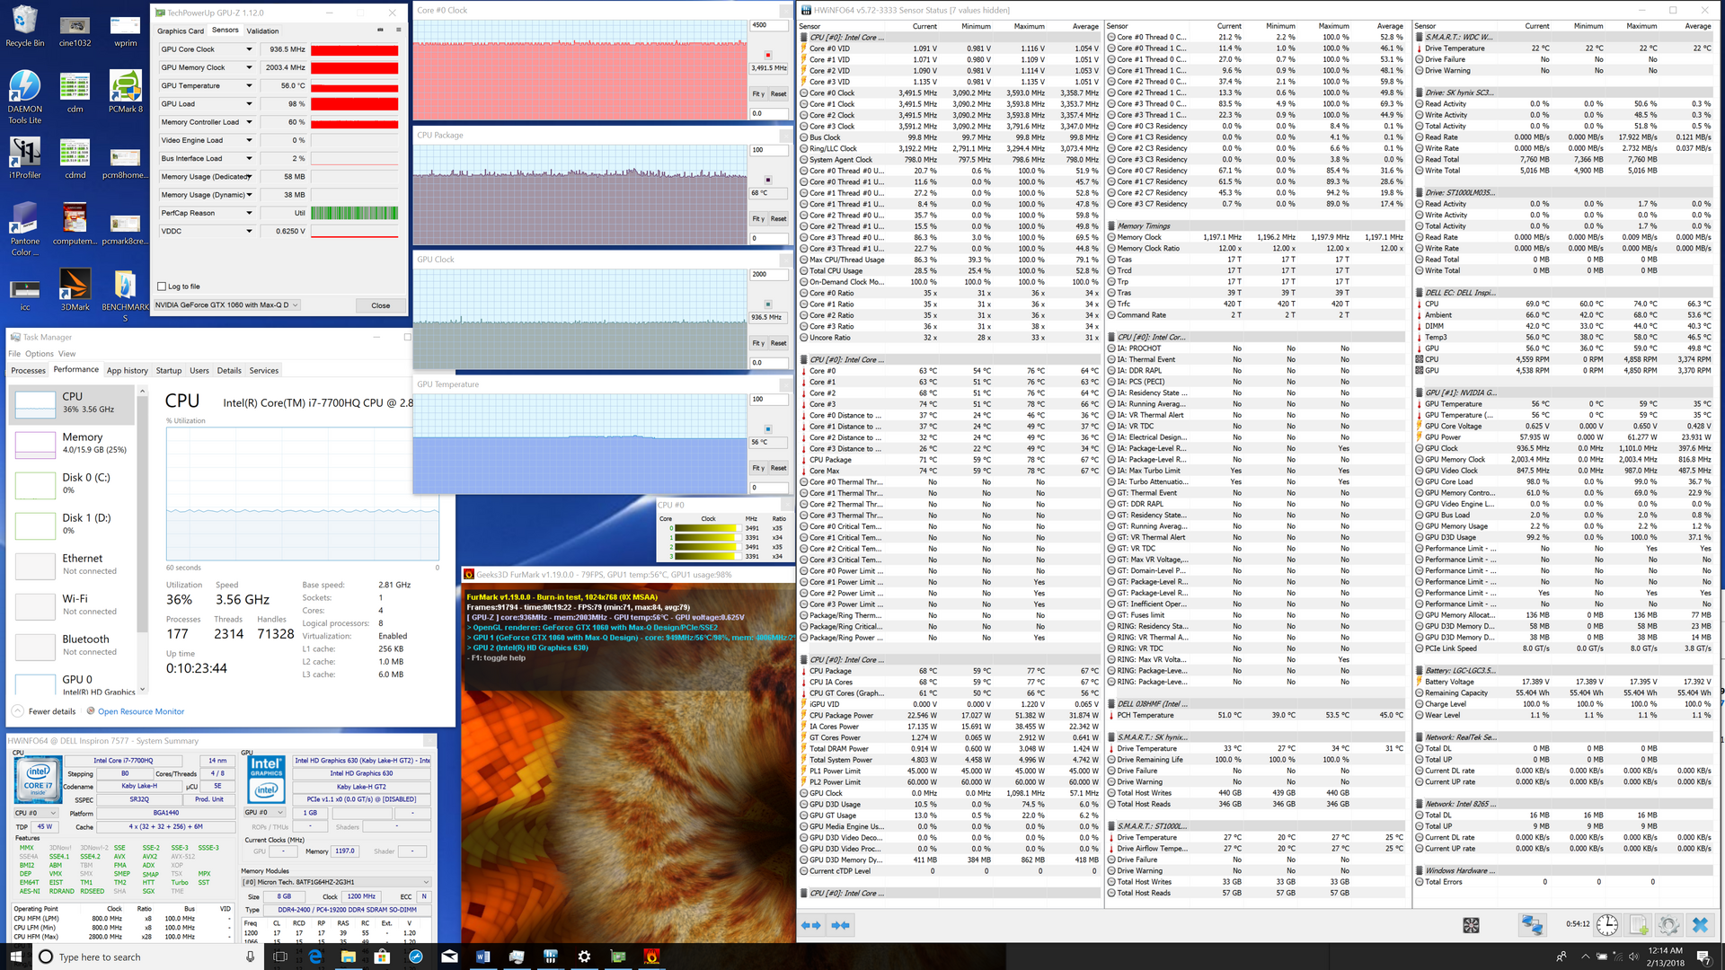Image resolution: width=1725 pixels, height=970 pixels.
Task: Click GPU-Z screenshot camera icon
Action: (380, 30)
